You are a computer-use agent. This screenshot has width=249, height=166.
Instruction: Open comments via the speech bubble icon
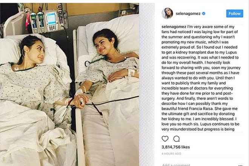tap(177, 139)
